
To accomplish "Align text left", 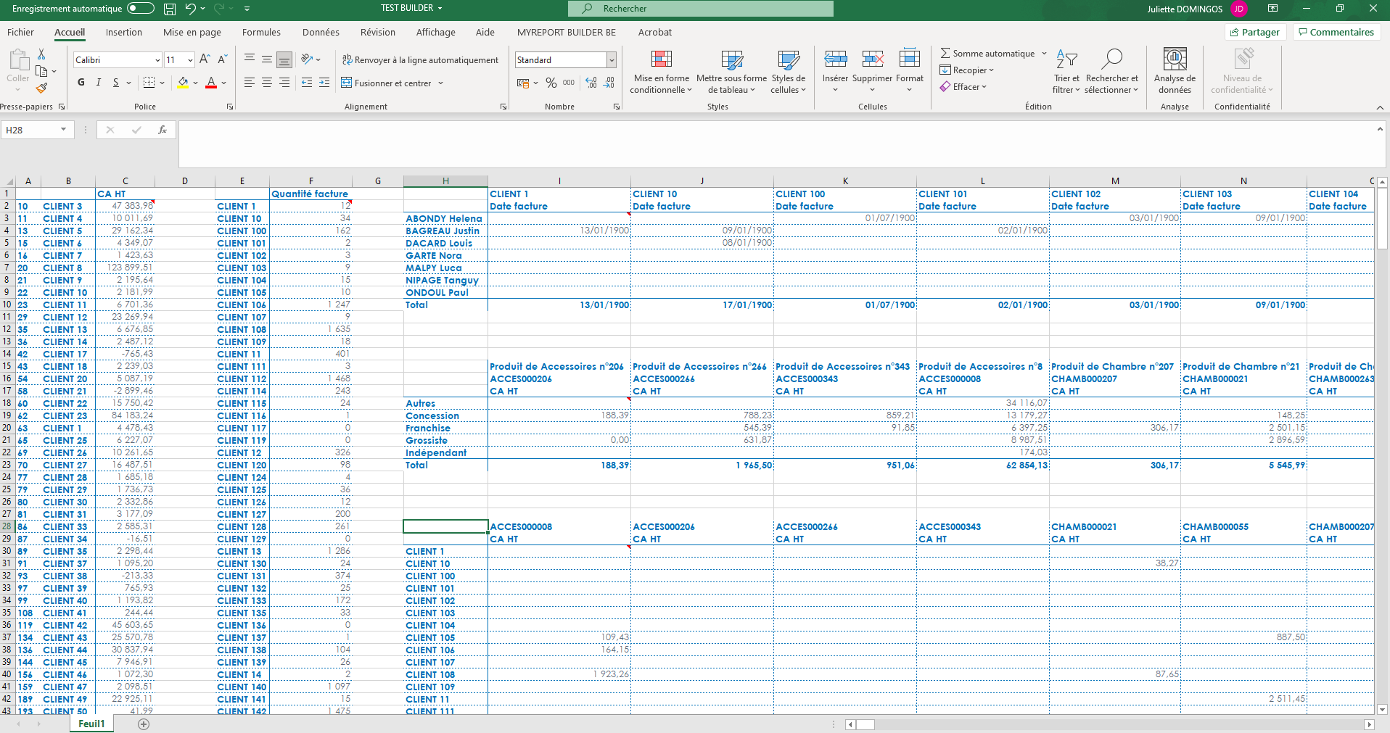I will tap(250, 83).
